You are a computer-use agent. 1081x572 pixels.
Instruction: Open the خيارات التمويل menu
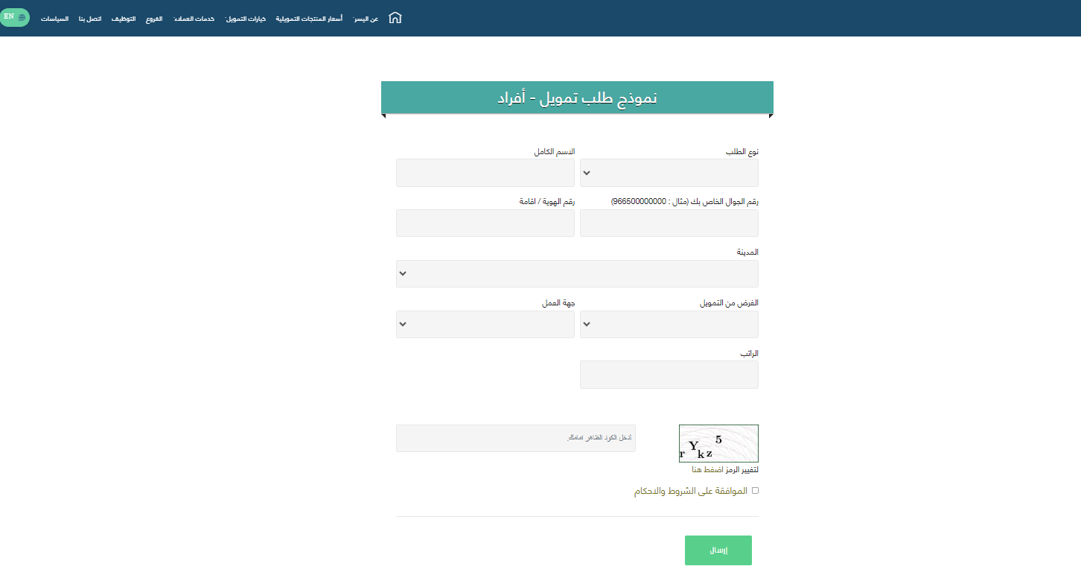click(246, 18)
